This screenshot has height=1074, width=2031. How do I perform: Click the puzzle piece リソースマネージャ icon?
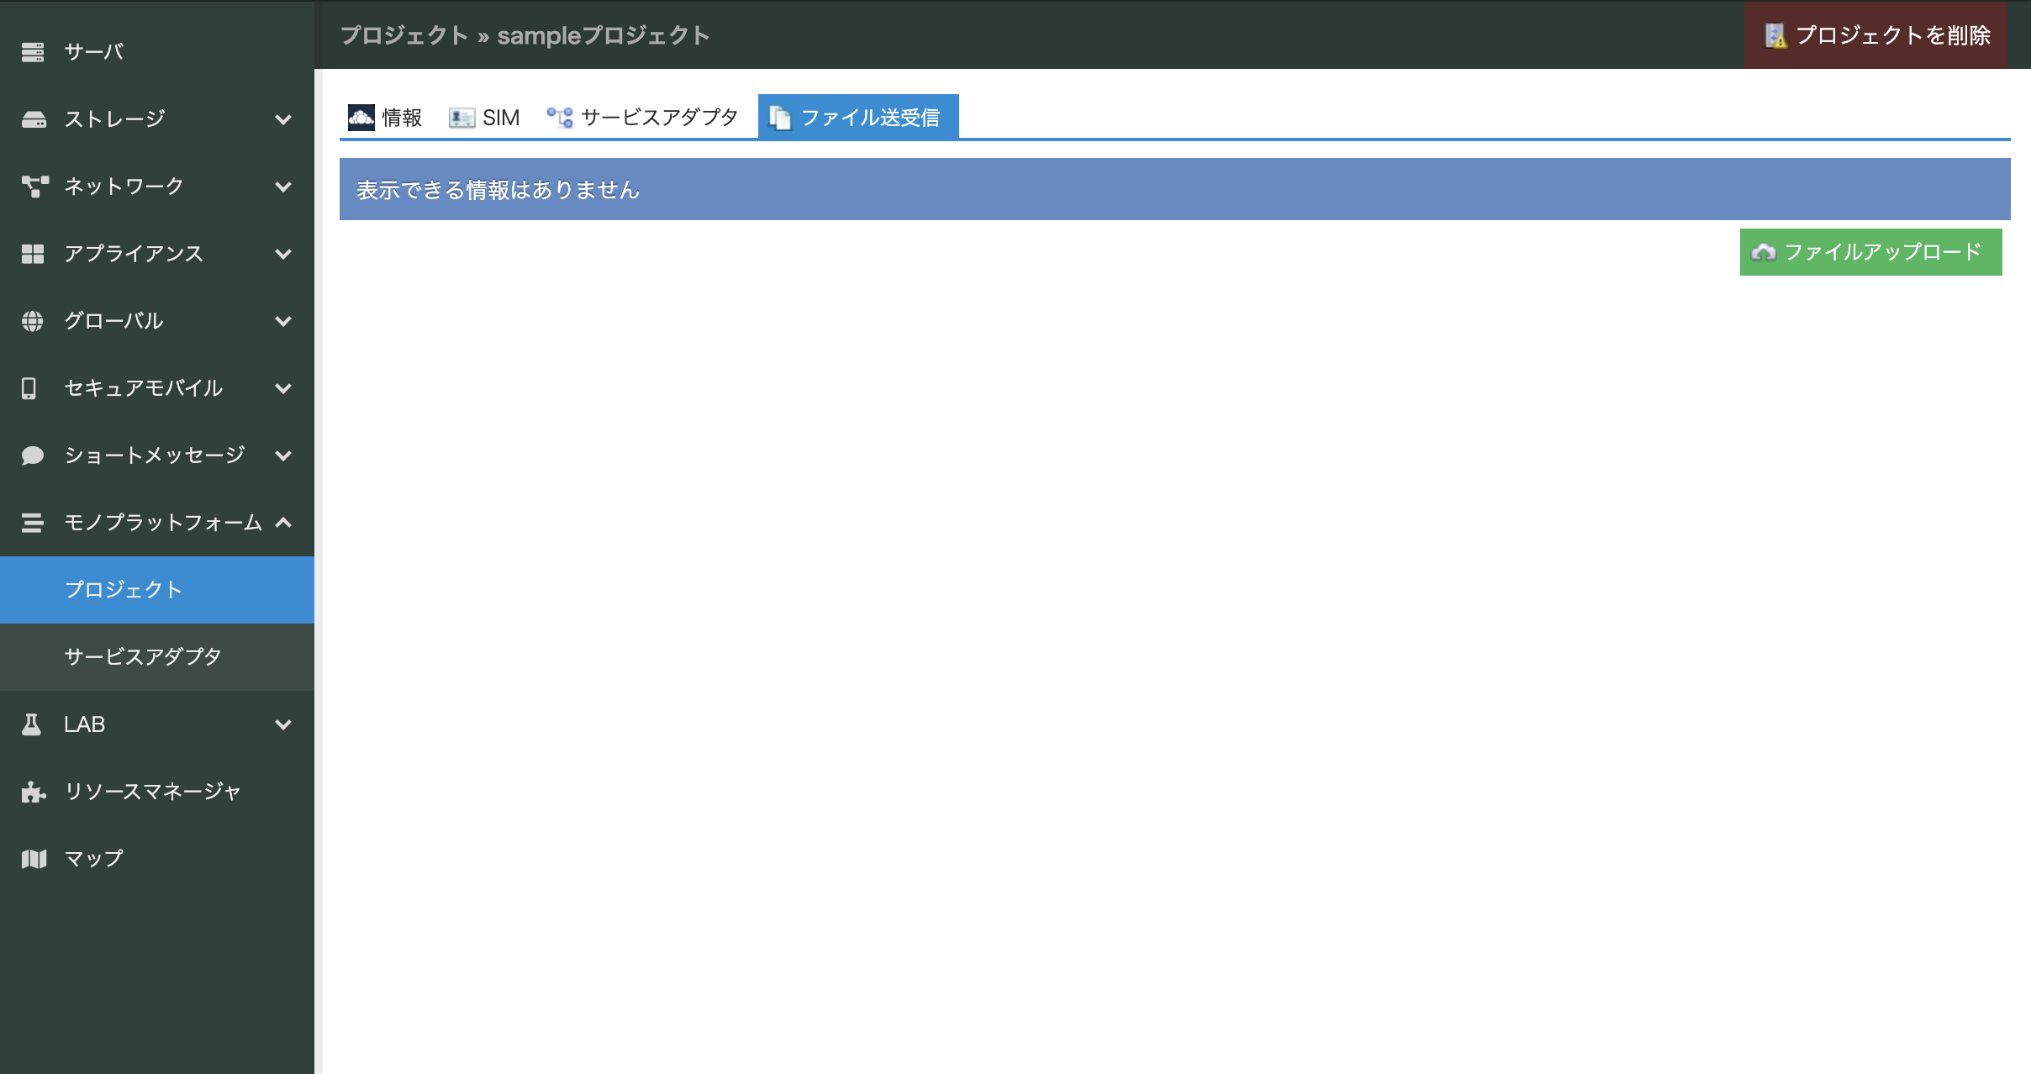pos(33,792)
